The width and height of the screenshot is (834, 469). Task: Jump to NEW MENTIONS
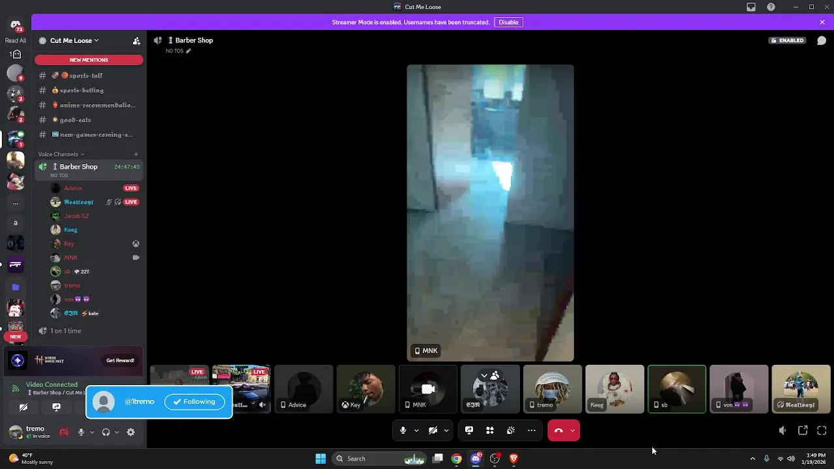89,60
